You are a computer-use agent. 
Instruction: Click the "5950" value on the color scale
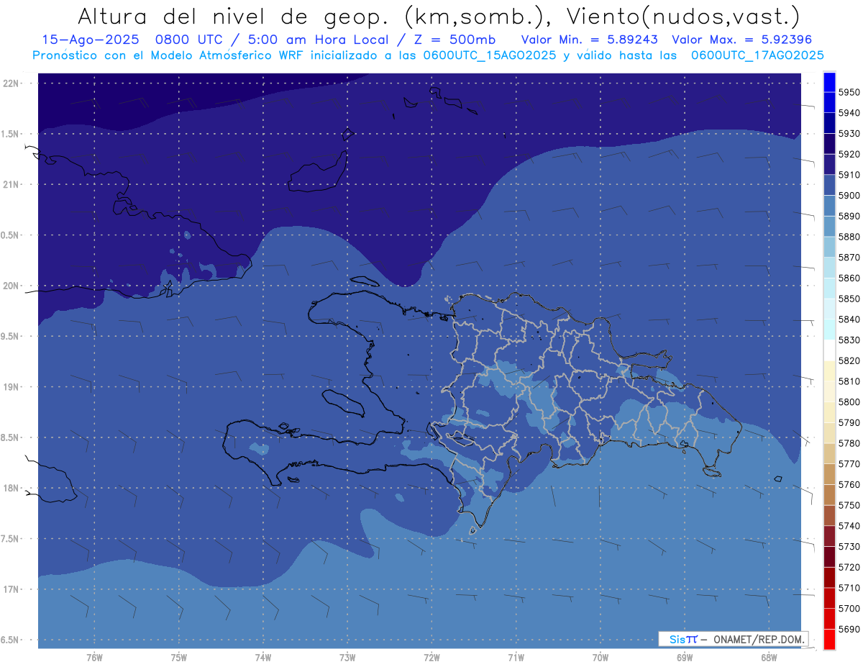point(849,92)
